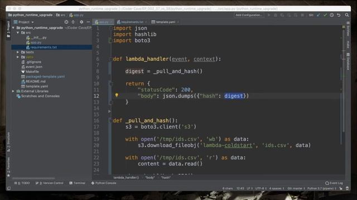Viewport: 357px width, 200px height.
Task: Click LF line separator in status bar
Action: click(x=249, y=188)
